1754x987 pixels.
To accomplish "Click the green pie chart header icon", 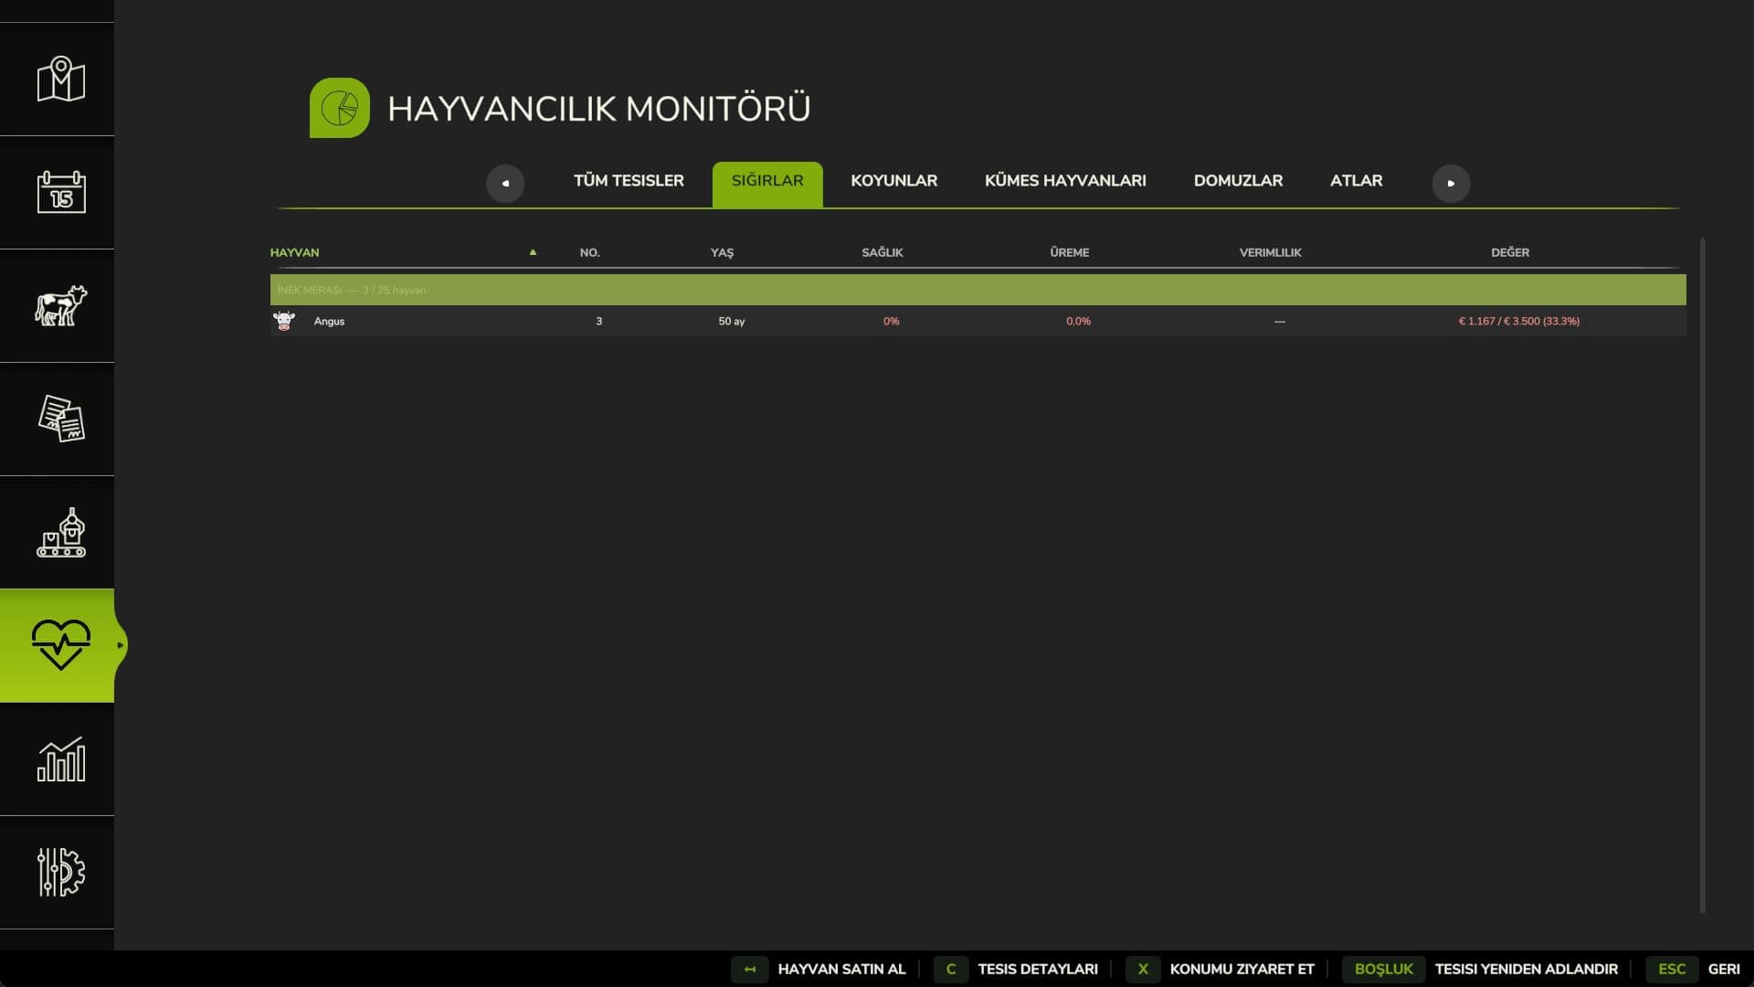I will tap(340, 108).
